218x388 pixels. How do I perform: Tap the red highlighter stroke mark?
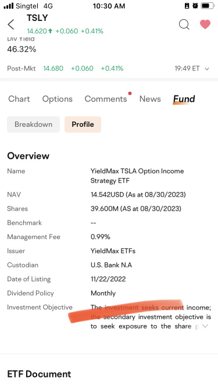click(x=126, y=311)
